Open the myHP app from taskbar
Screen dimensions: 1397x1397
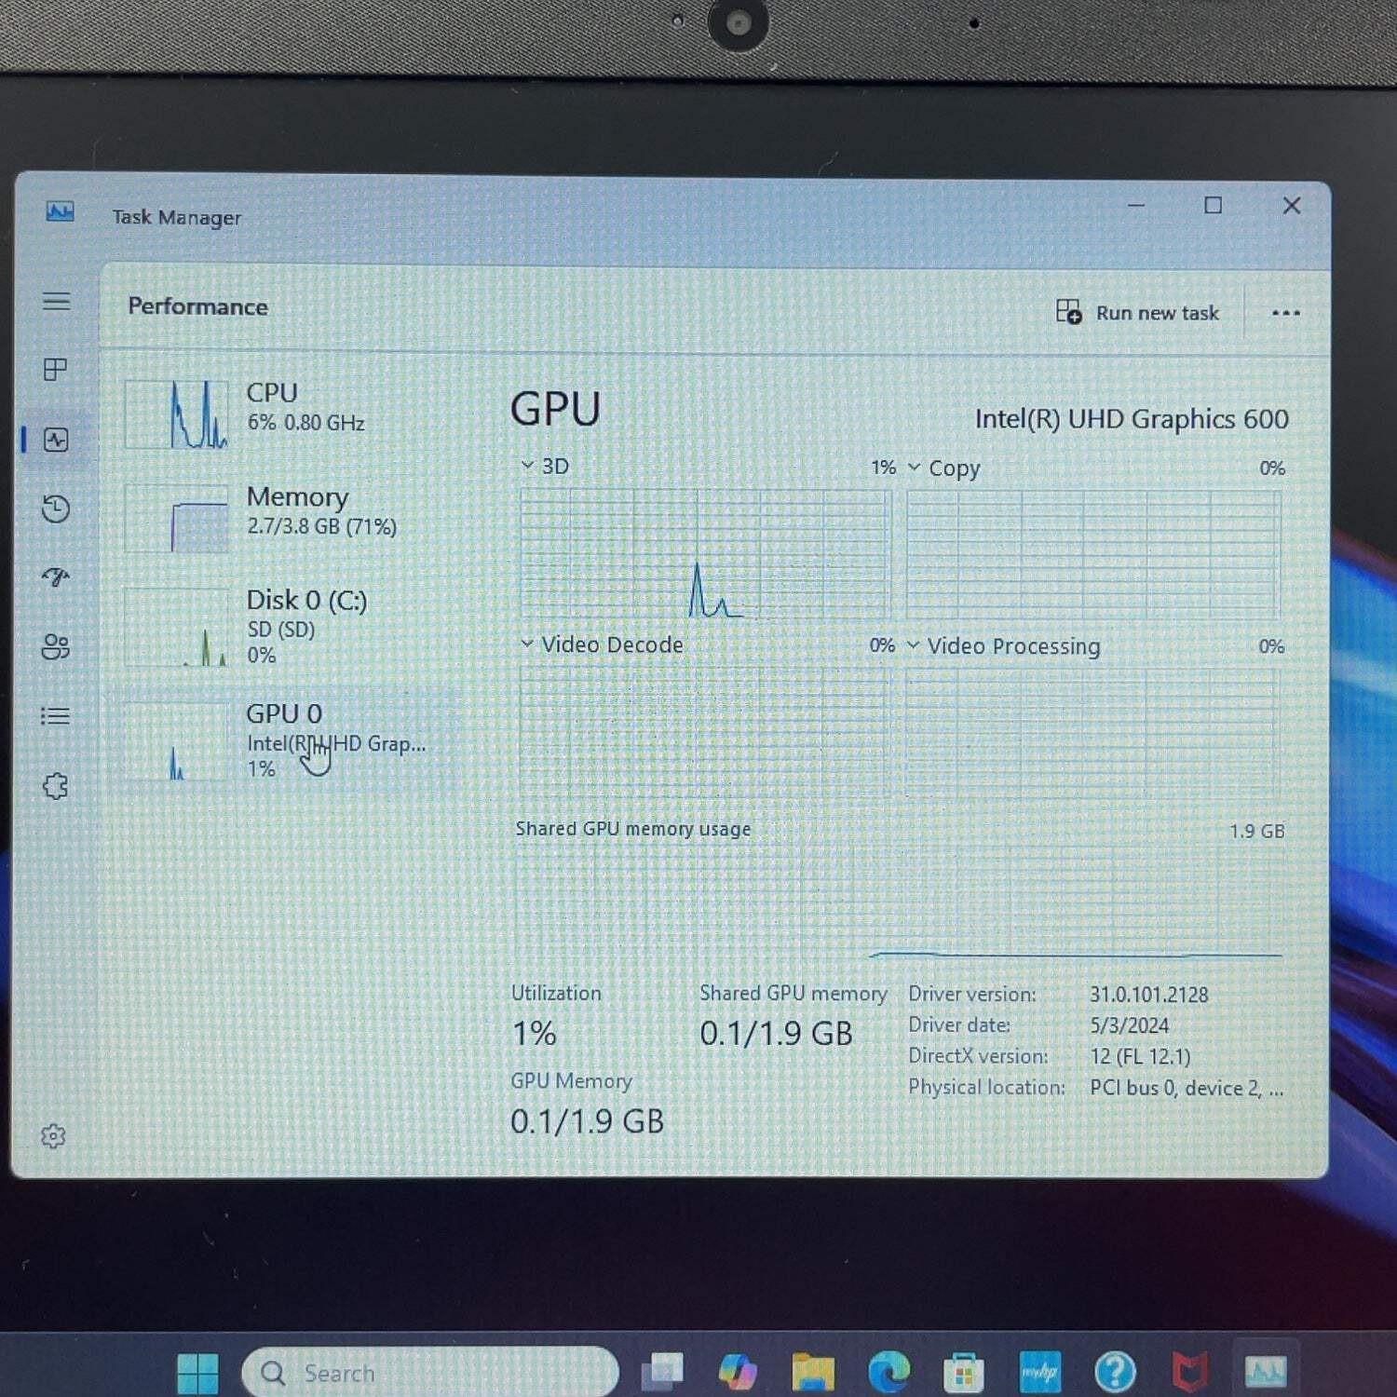[x=1039, y=1372]
